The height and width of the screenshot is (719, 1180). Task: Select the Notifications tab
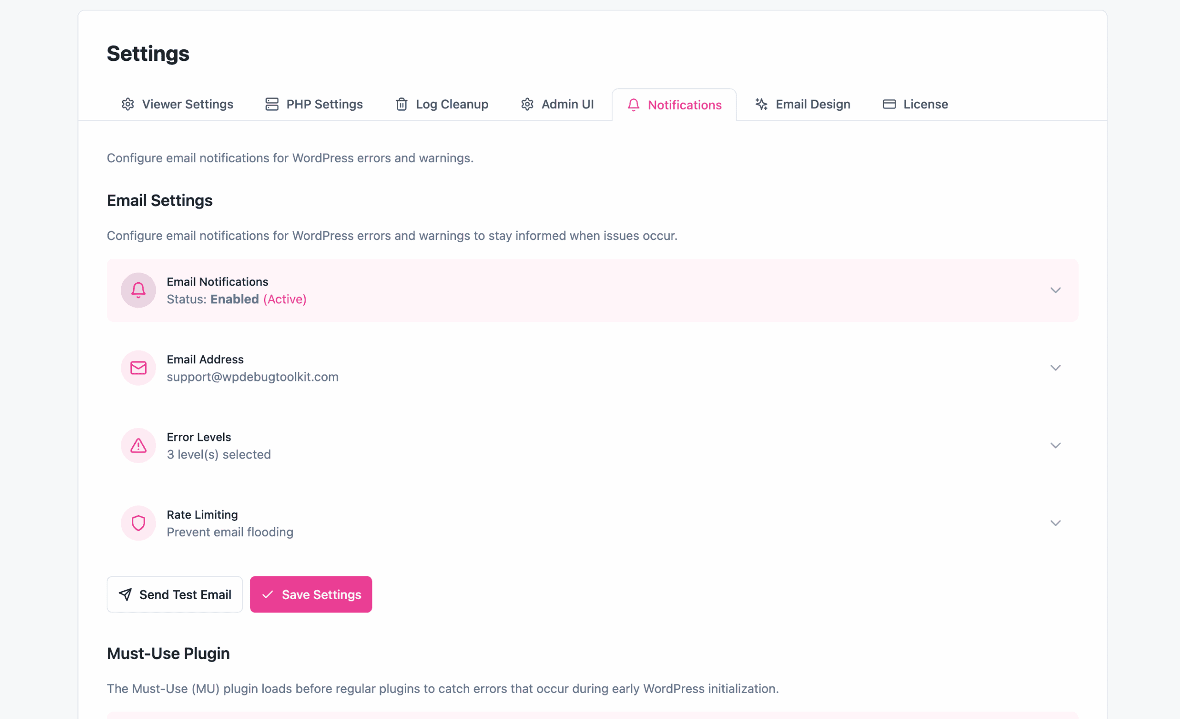[x=674, y=105]
